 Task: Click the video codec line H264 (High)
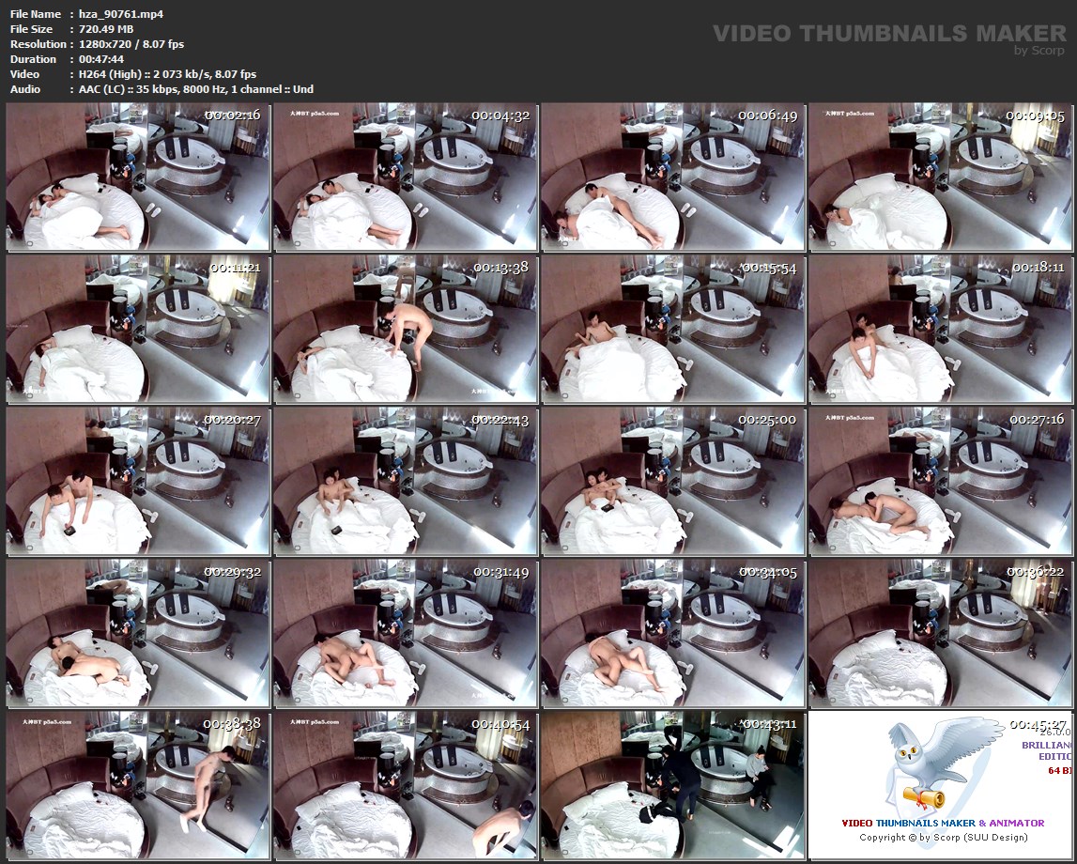point(167,74)
